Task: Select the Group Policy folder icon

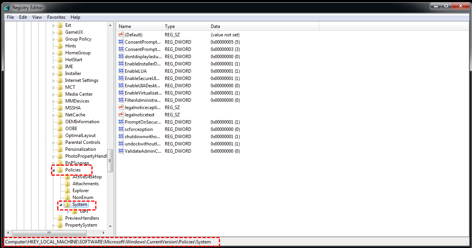Action: pos(60,39)
